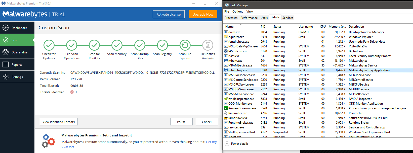413x153 pixels.
Task: Select the services.exe process row
Action: point(318,127)
